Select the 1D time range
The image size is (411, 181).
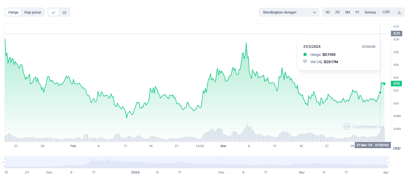click(x=327, y=12)
